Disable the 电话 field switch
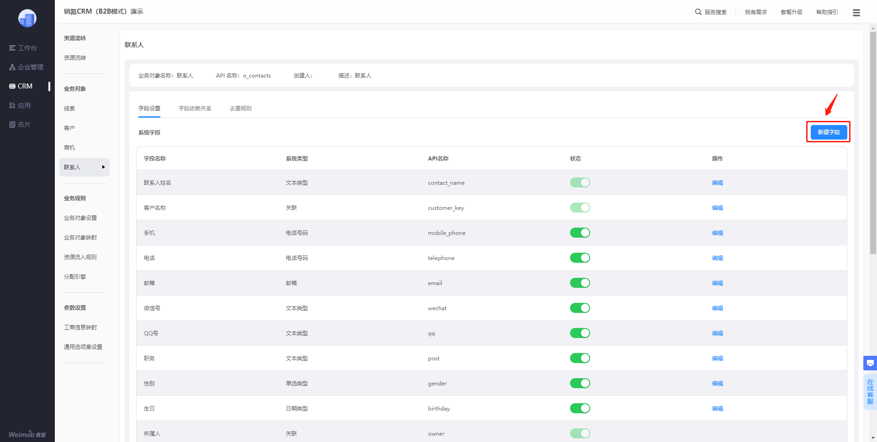This screenshot has width=877, height=442. pyautogui.click(x=580, y=258)
